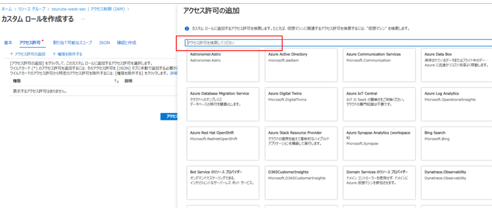Click the アクセス許可の追加 panel title
This screenshot has height=221, width=492.
tap(211, 11)
